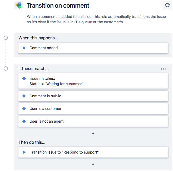Open the Comment added trigger card
Viewport: 173px width, 171px height.
click(x=93, y=48)
